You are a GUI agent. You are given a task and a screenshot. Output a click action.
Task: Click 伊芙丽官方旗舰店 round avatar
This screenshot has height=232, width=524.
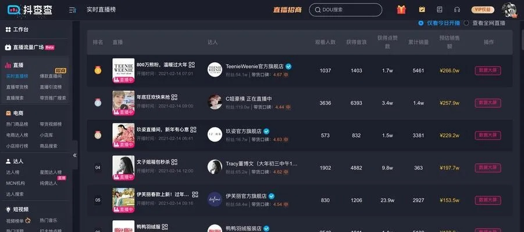pos(215,199)
